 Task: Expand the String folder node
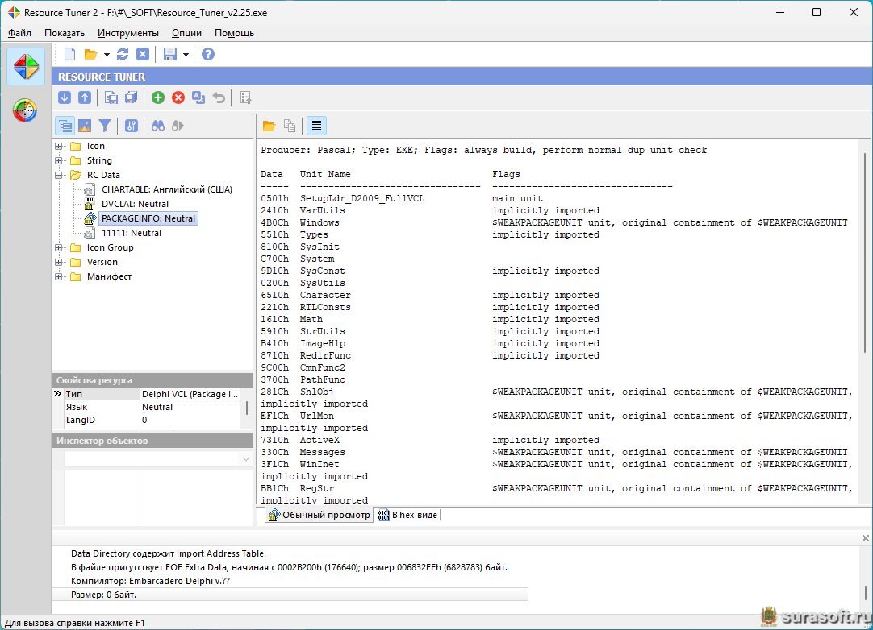point(58,160)
